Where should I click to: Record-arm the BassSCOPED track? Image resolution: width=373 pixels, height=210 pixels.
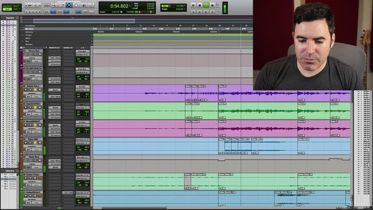click(x=26, y=107)
